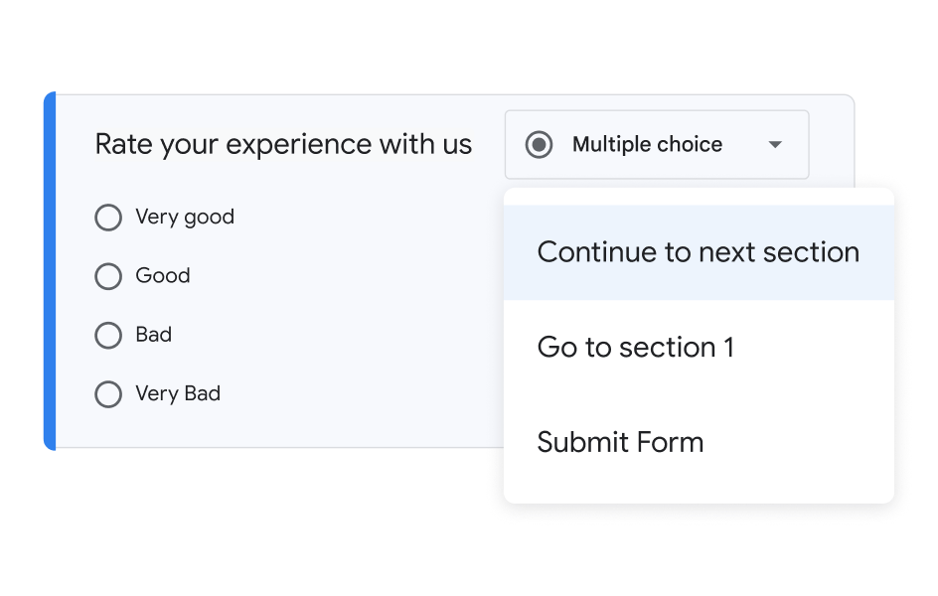The width and height of the screenshot is (938, 596).
Task: Click the Good option label text
Action: 163,276
